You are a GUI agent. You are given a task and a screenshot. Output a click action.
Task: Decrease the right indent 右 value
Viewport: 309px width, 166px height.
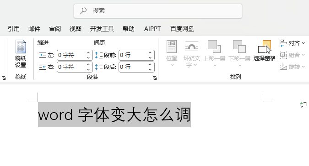point(88,70)
